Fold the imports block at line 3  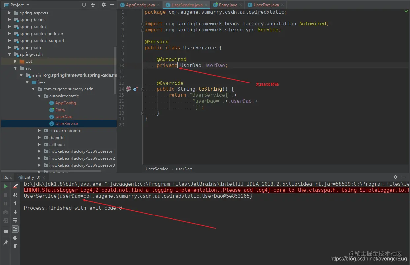[143, 24]
